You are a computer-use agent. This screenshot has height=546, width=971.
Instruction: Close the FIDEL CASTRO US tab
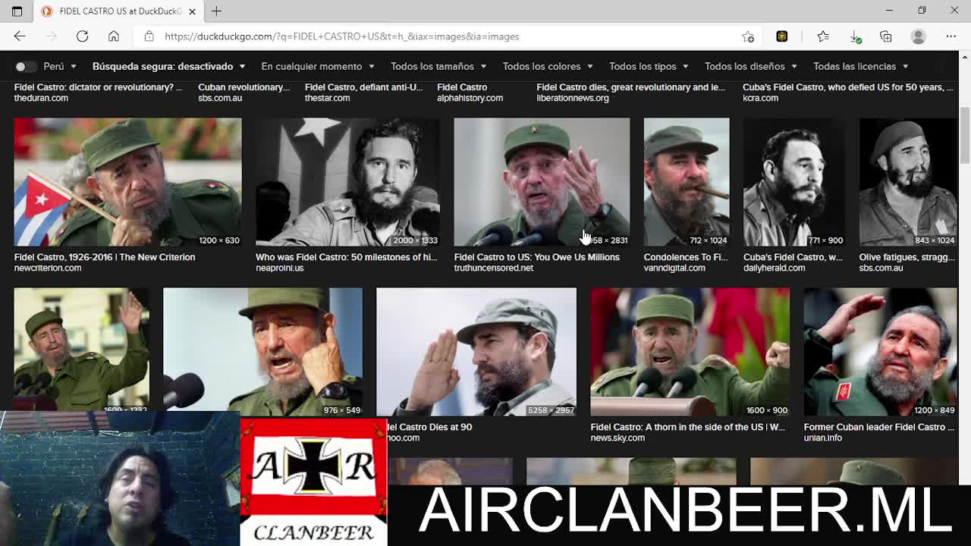pyautogui.click(x=192, y=11)
